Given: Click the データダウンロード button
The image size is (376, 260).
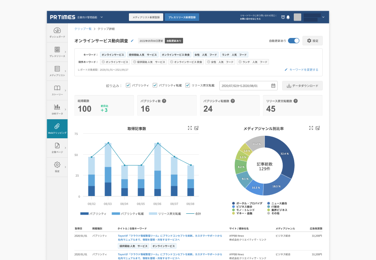Looking at the screenshot, I should 302,86.
